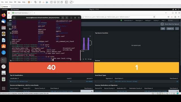Image resolution: width=181 pixels, height=102 pixels.
Task: Open Ubuntu Software from the dock
Action: [x=4, y=46]
